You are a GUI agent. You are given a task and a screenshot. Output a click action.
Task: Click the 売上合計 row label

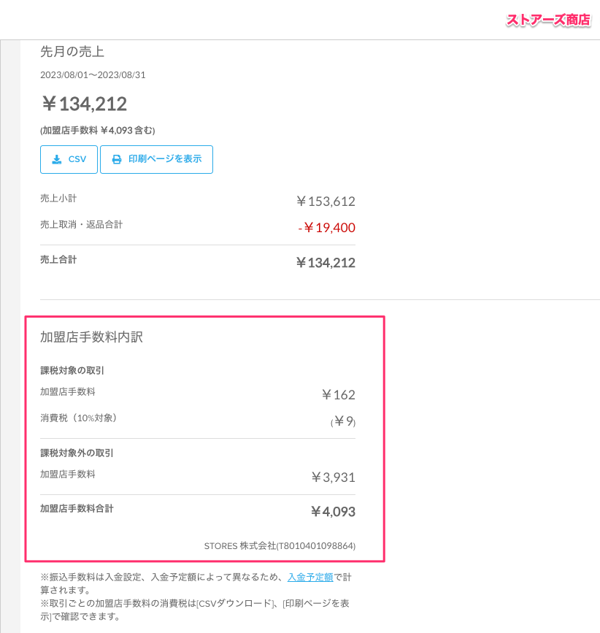pos(58,260)
